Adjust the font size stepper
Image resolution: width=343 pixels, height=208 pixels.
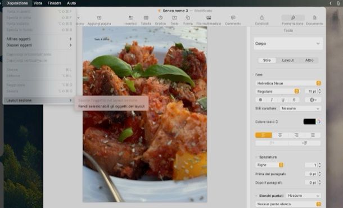[x=319, y=92]
